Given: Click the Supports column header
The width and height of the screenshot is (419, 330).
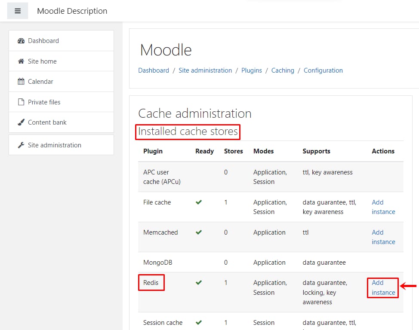Looking at the screenshot, I should tap(316, 151).
